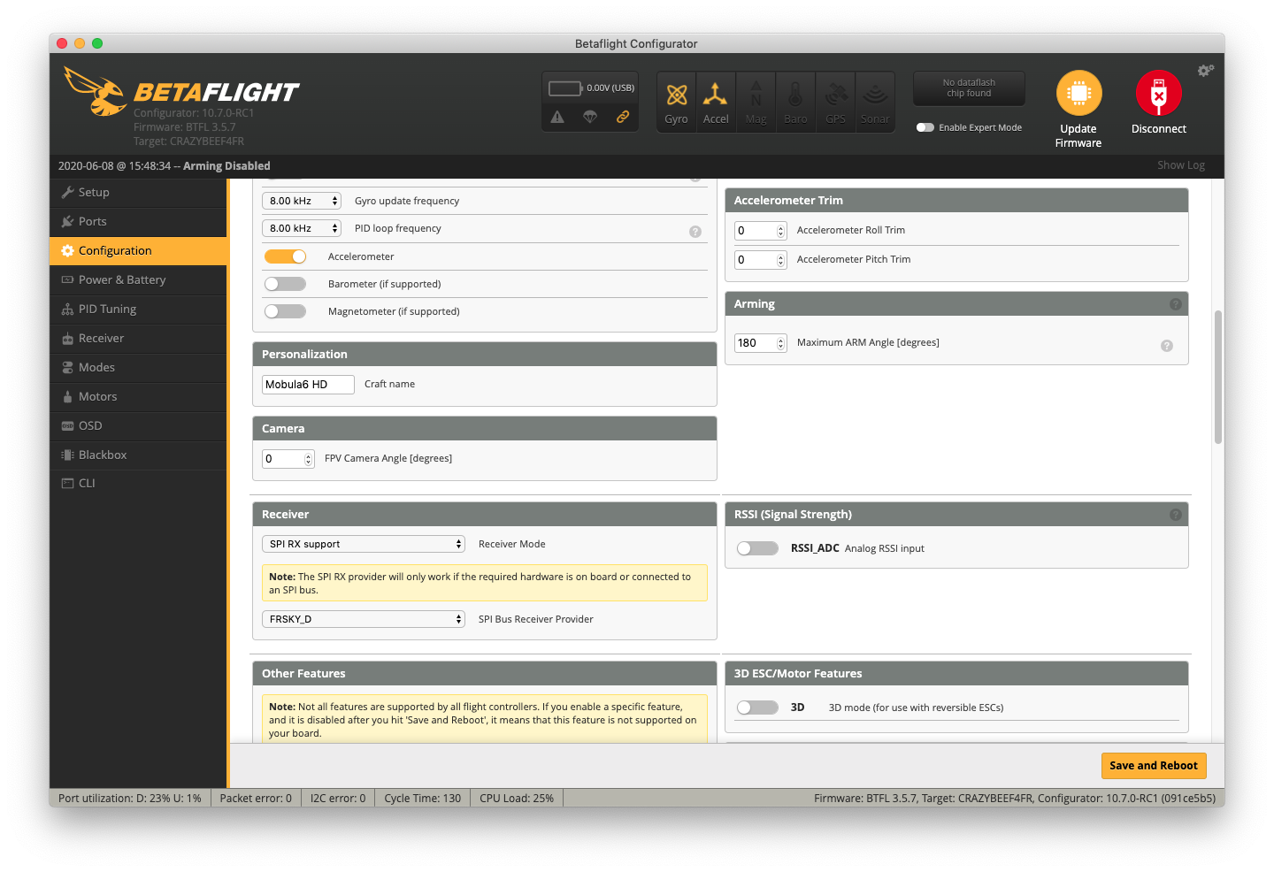
Task: Open the configurator options gear icon
Action: [1206, 71]
